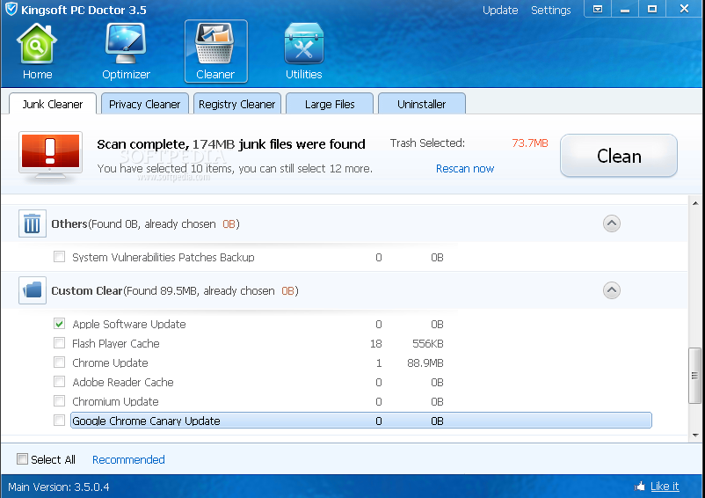The image size is (705, 498).
Task: Check the Flash Player Cache checkbox
Action: point(59,343)
